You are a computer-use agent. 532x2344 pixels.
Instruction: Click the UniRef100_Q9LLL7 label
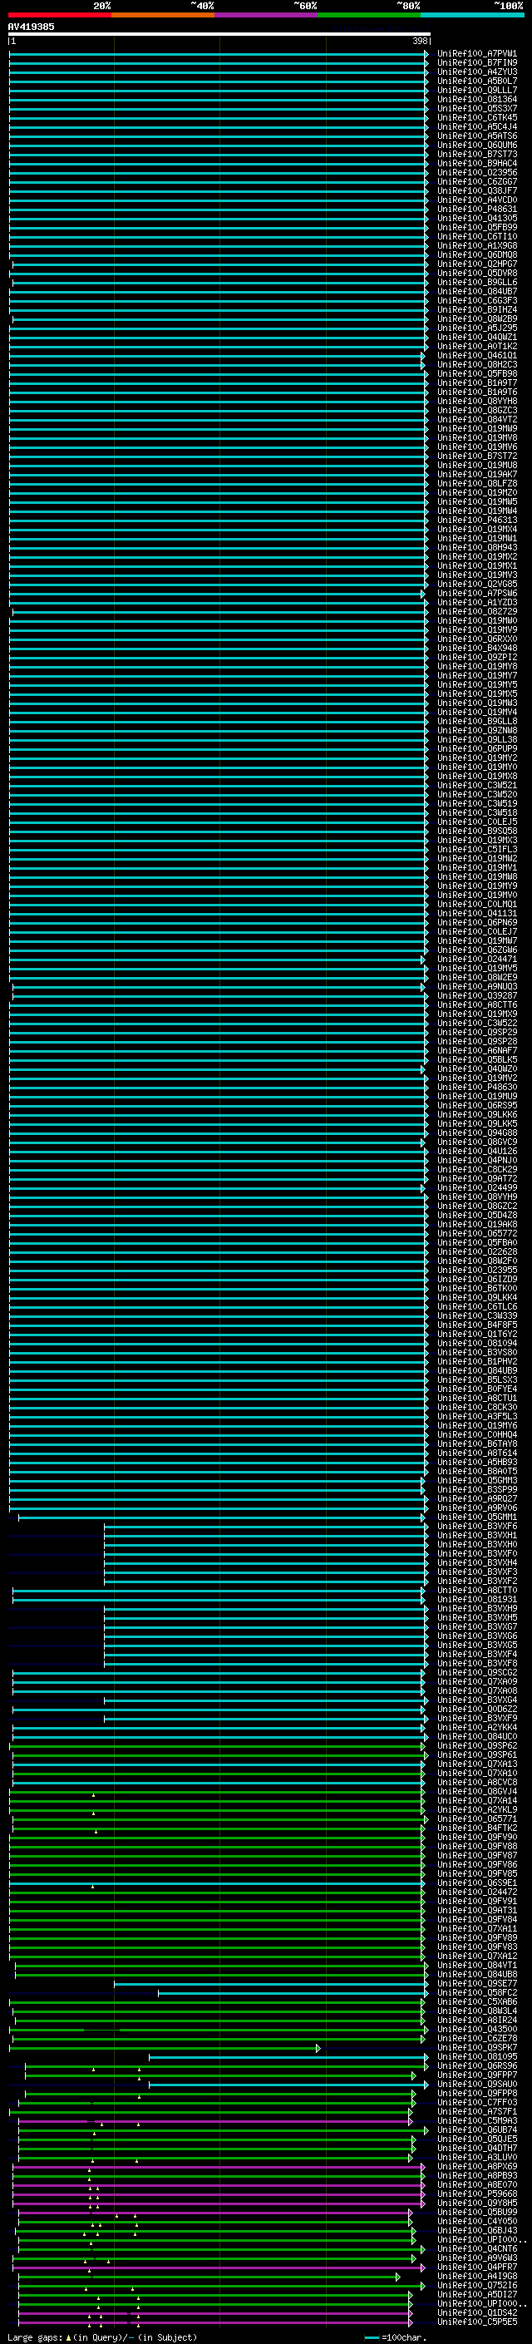click(x=476, y=90)
